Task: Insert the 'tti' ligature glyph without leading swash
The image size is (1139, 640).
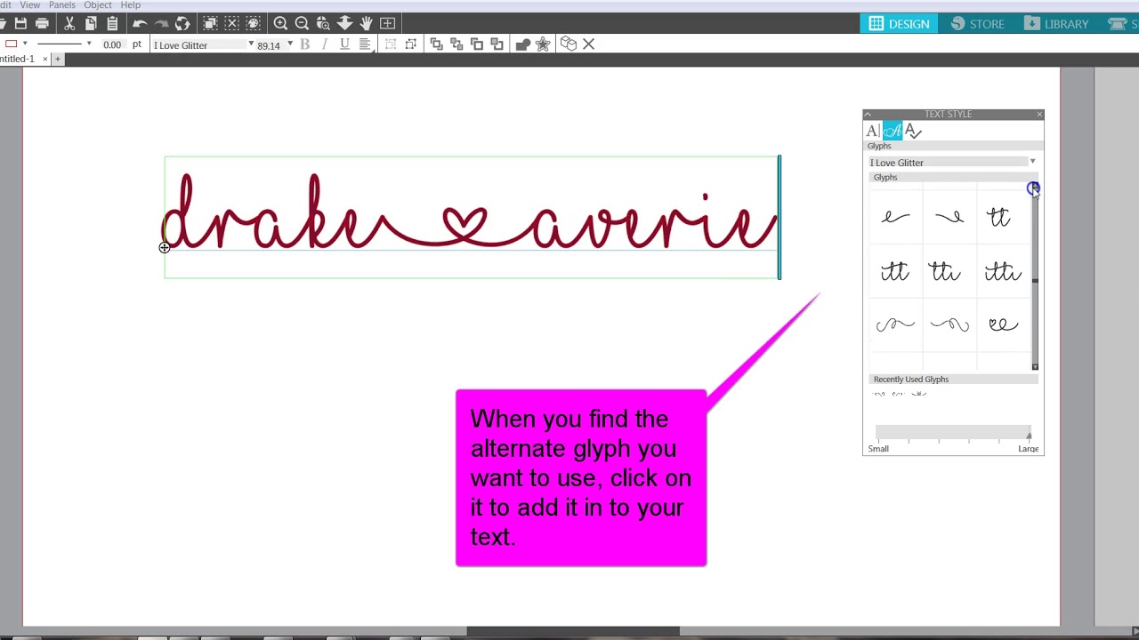Action: [x=945, y=271]
